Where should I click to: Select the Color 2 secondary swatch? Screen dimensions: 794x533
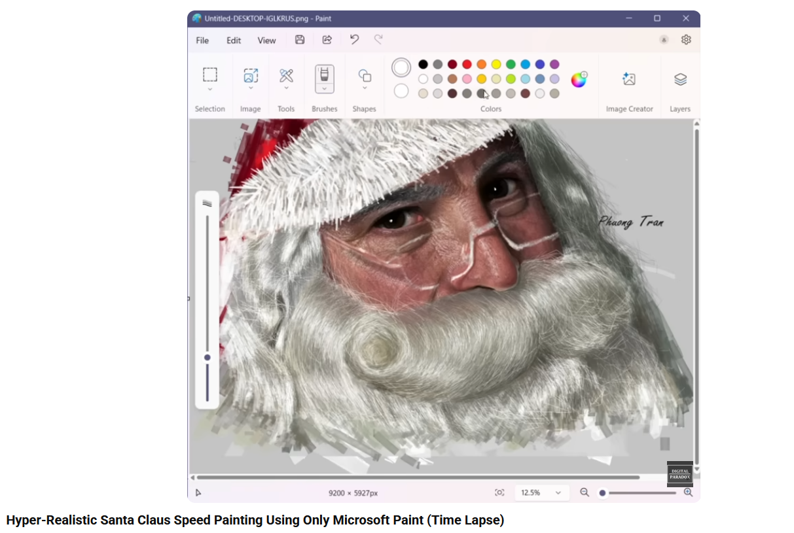[401, 91]
